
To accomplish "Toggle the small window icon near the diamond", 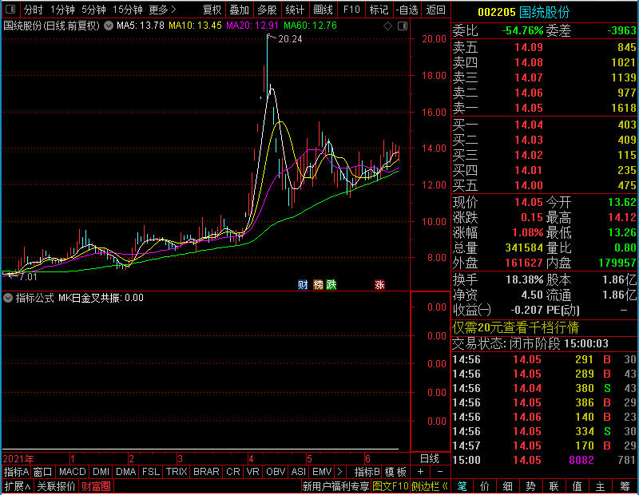I will coord(403,26).
